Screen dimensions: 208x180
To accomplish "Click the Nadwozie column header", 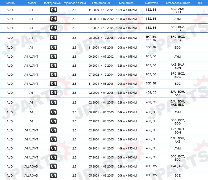I will (x=152, y=3).
